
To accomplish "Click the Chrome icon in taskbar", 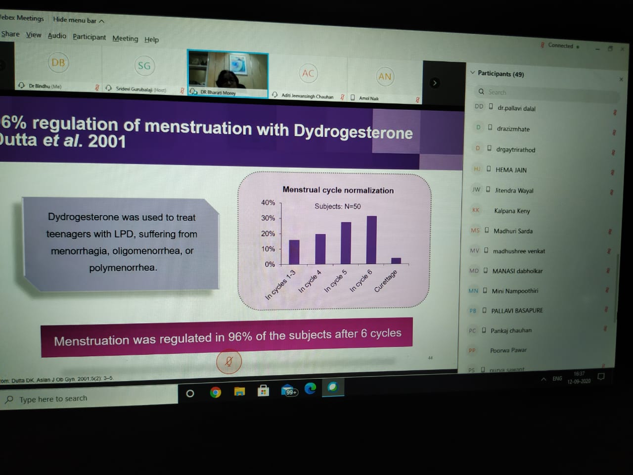I will (215, 392).
